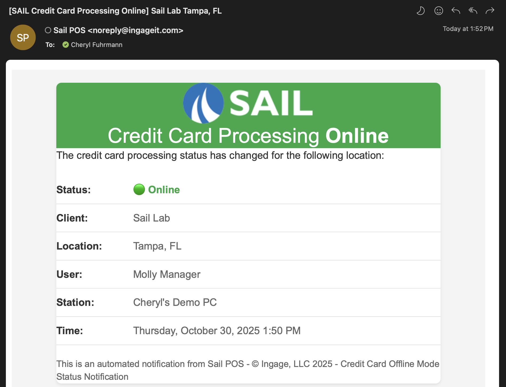Viewport: 506px width, 387px height.
Task: Click the Molly Manager user value
Action: click(167, 274)
